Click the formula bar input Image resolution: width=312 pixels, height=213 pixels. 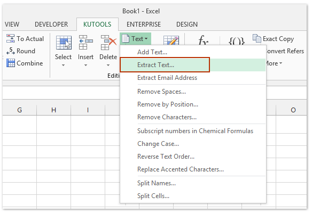tap(61, 93)
